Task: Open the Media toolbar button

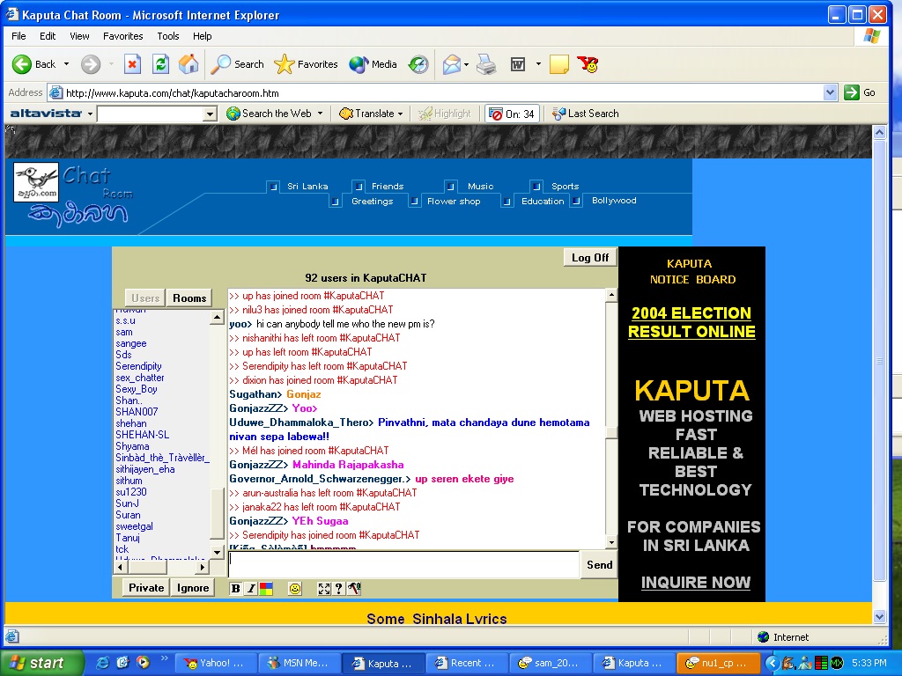Action: click(373, 64)
